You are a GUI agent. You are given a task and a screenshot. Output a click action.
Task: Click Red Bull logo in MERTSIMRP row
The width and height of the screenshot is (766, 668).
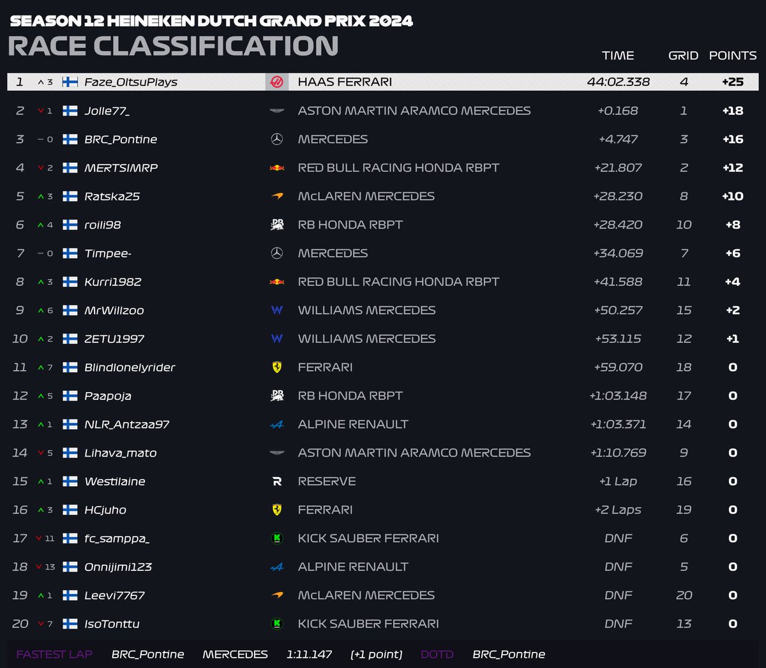(x=277, y=168)
